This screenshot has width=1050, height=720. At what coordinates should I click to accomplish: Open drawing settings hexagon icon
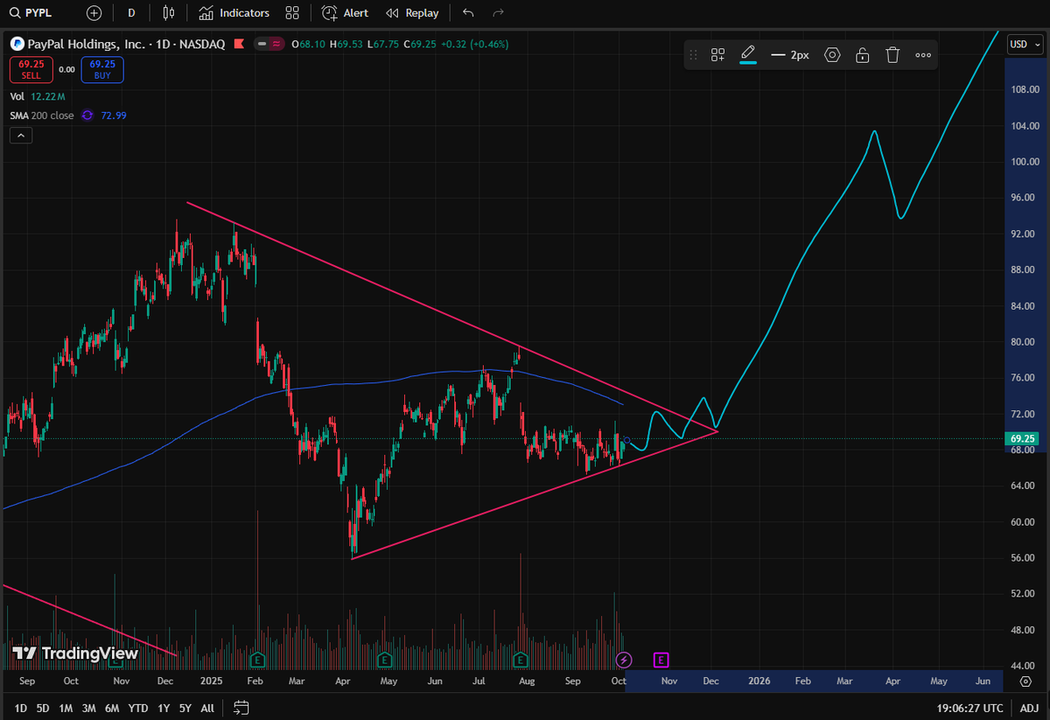coord(832,55)
